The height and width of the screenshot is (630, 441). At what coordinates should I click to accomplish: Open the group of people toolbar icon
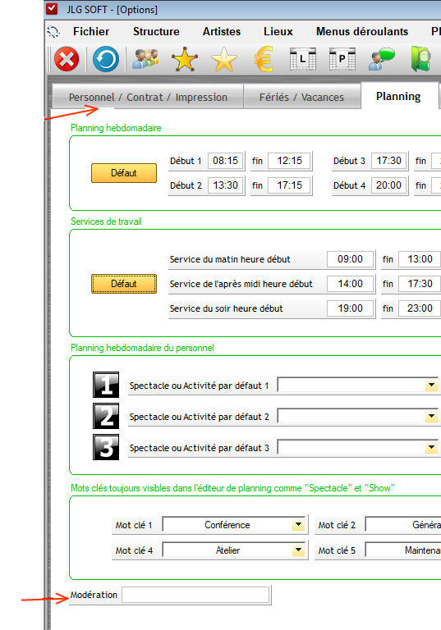tap(145, 59)
